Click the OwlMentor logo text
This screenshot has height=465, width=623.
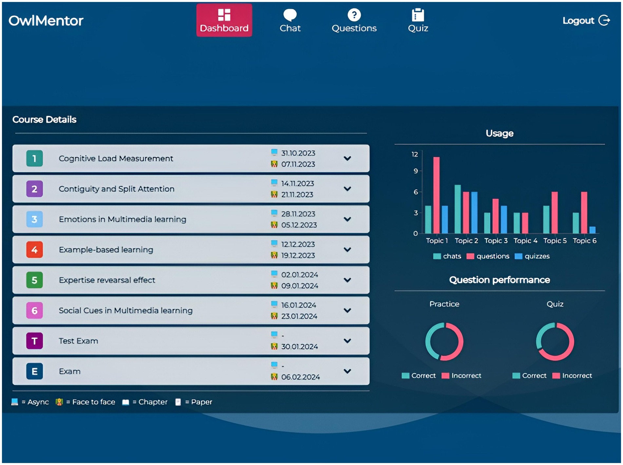(46, 21)
